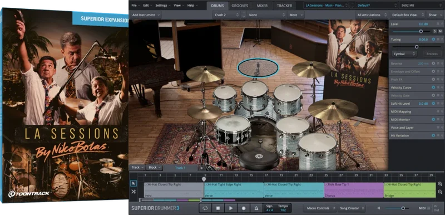
Task: Open Voice and Layer menu icon
Action: point(438,128)
